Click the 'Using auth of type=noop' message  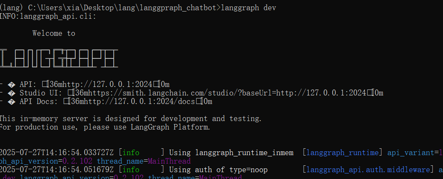point(218,170)
